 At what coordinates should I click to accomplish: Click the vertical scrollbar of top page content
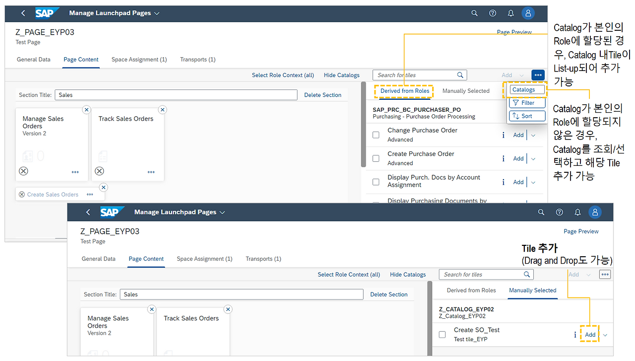pos(364,124)
